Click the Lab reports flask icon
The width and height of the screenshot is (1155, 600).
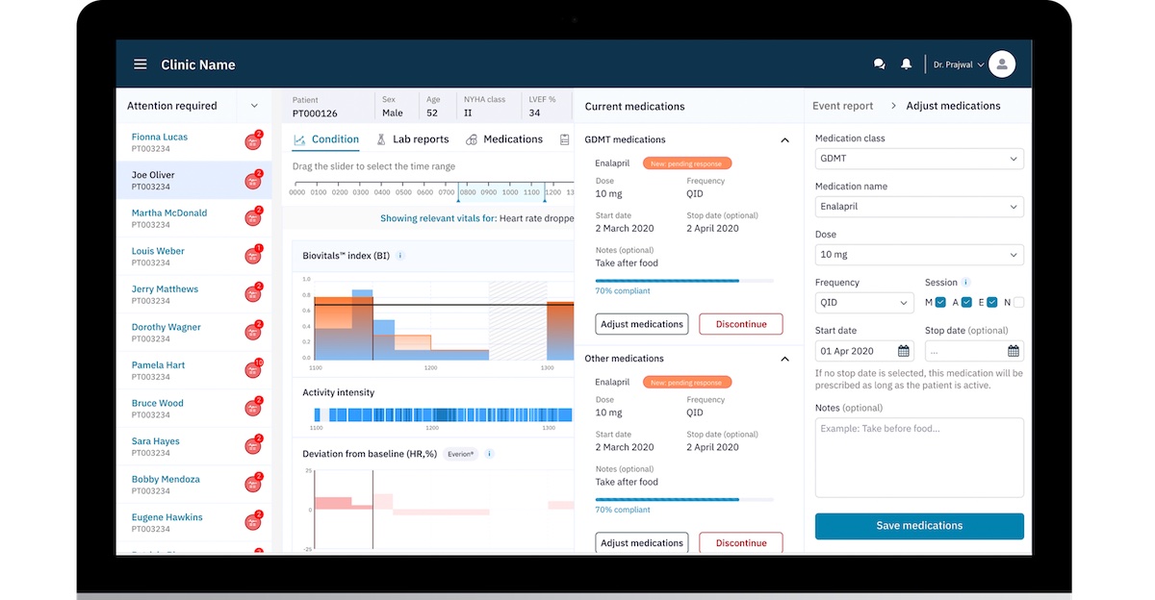pyautogui.click(x=380, y=138)
